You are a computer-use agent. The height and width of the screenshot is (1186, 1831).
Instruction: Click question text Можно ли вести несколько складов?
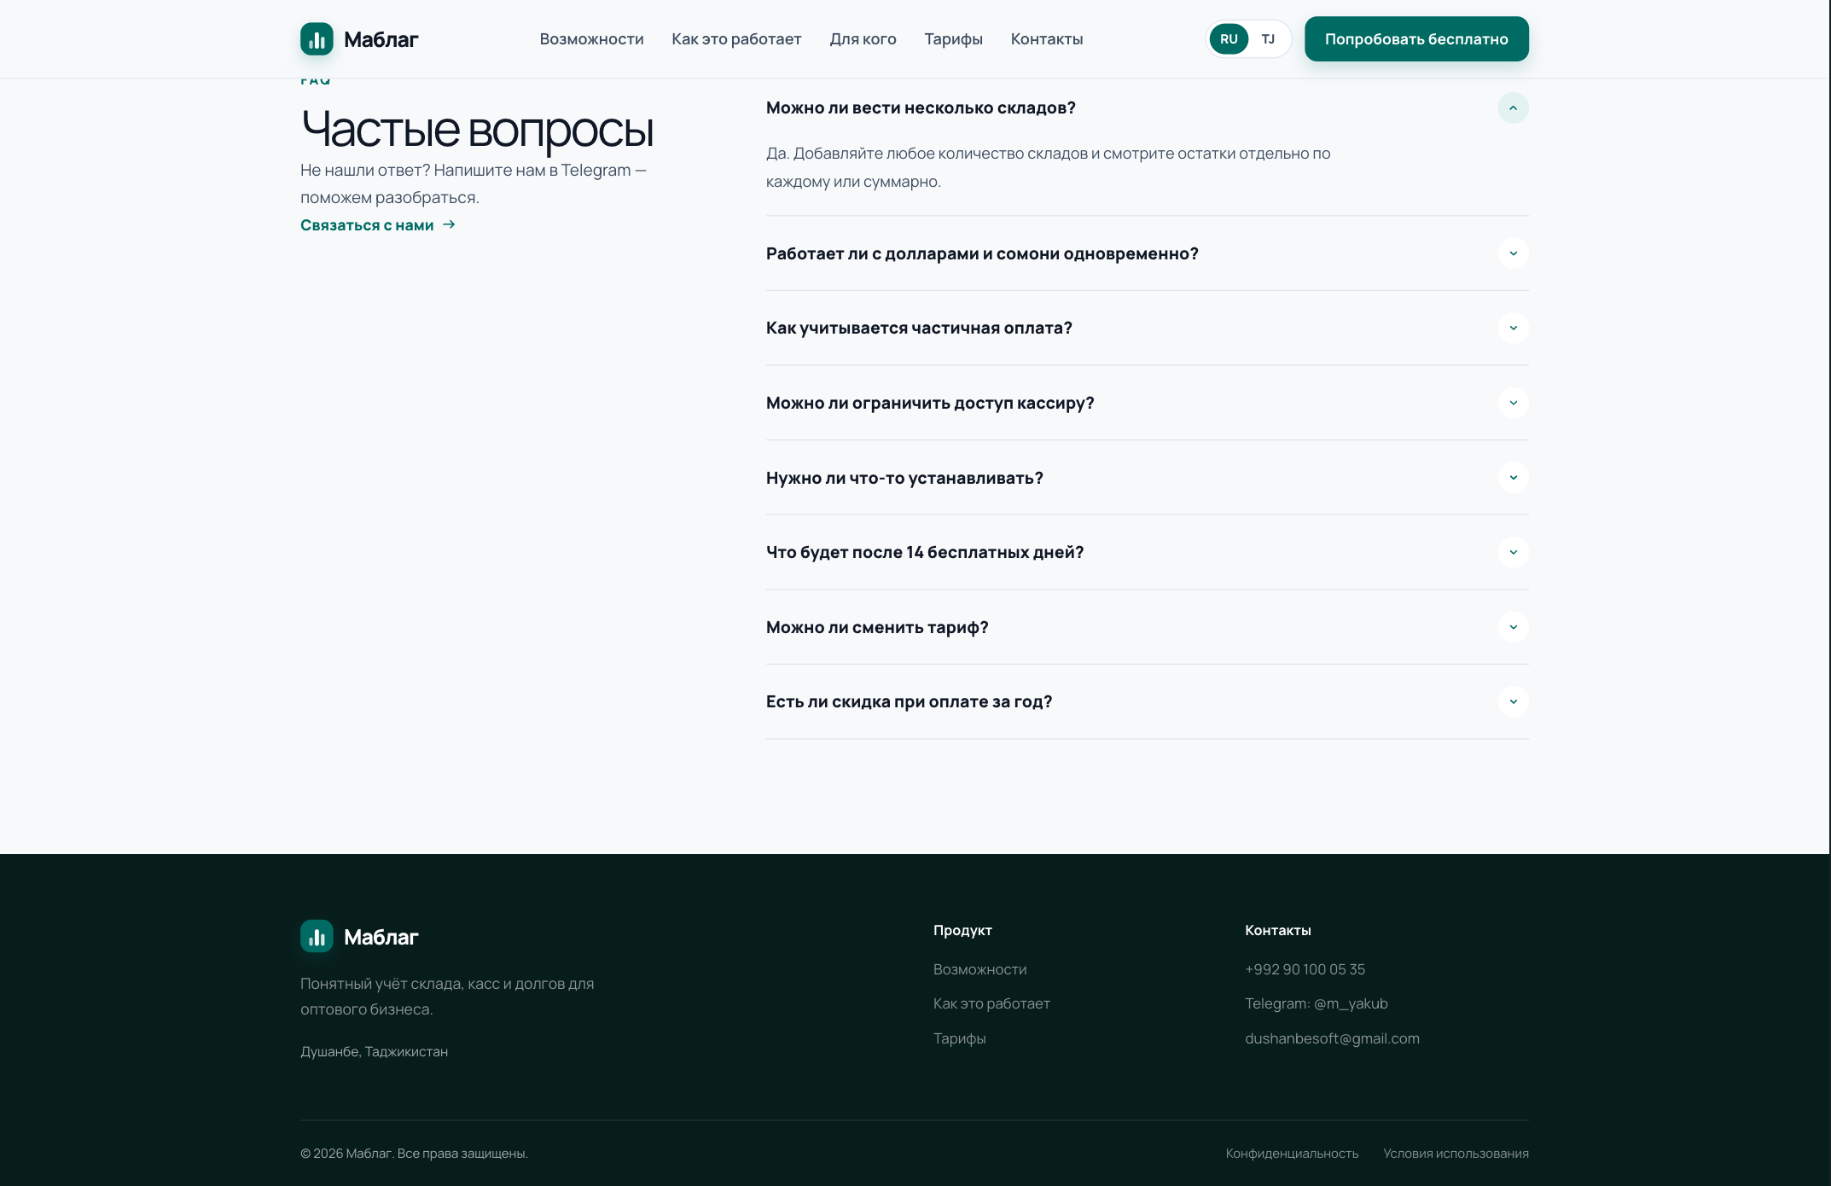click(921, 108)
